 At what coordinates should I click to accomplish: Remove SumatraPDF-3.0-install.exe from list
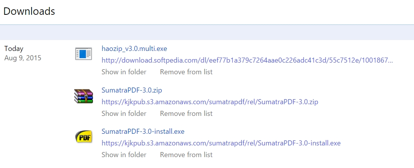pos(186,155)
